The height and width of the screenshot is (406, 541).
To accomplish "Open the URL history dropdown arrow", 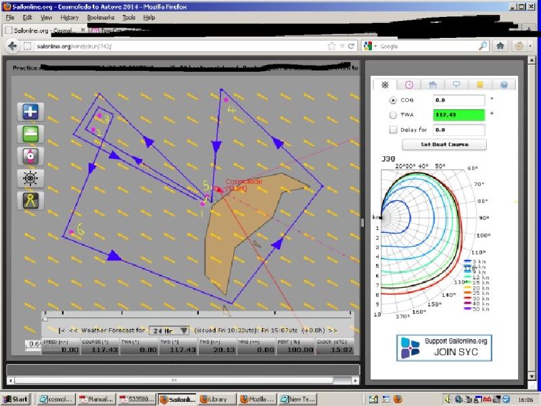I will tap(342, 46).
